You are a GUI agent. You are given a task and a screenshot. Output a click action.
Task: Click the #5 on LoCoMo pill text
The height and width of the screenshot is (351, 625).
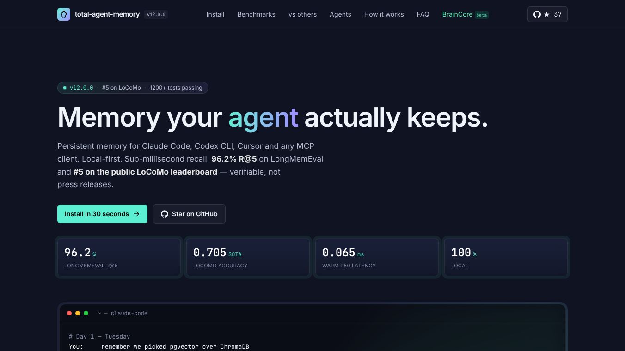[122, 88]
